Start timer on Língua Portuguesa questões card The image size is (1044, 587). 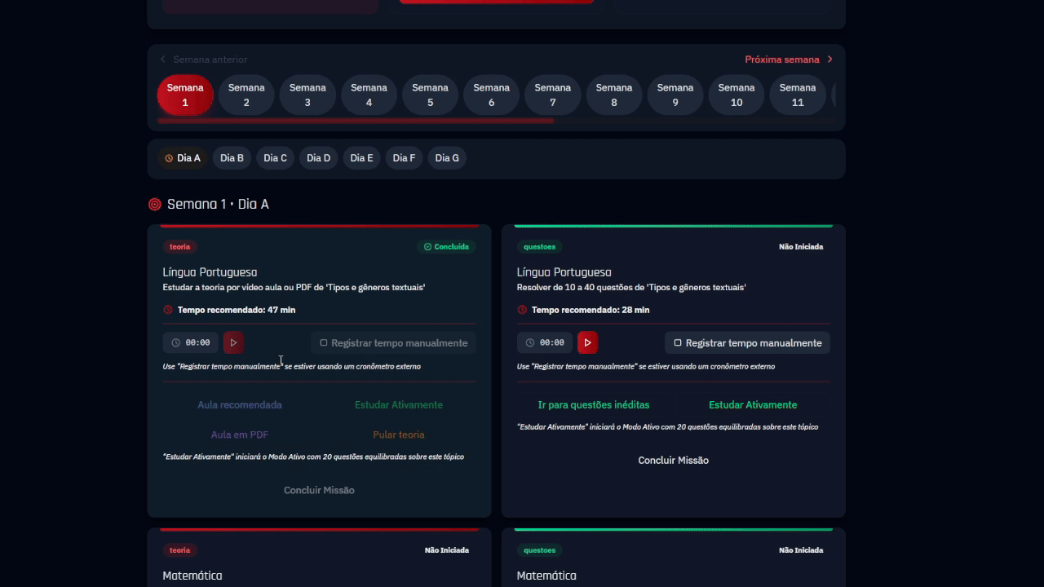(x=587, y=342)
